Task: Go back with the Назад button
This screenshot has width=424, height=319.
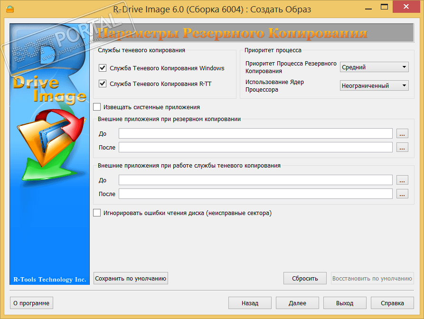Action: (250, 303)
